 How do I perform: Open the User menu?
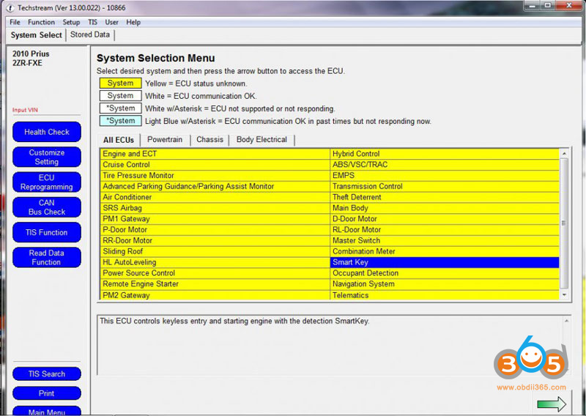[111, 22]
